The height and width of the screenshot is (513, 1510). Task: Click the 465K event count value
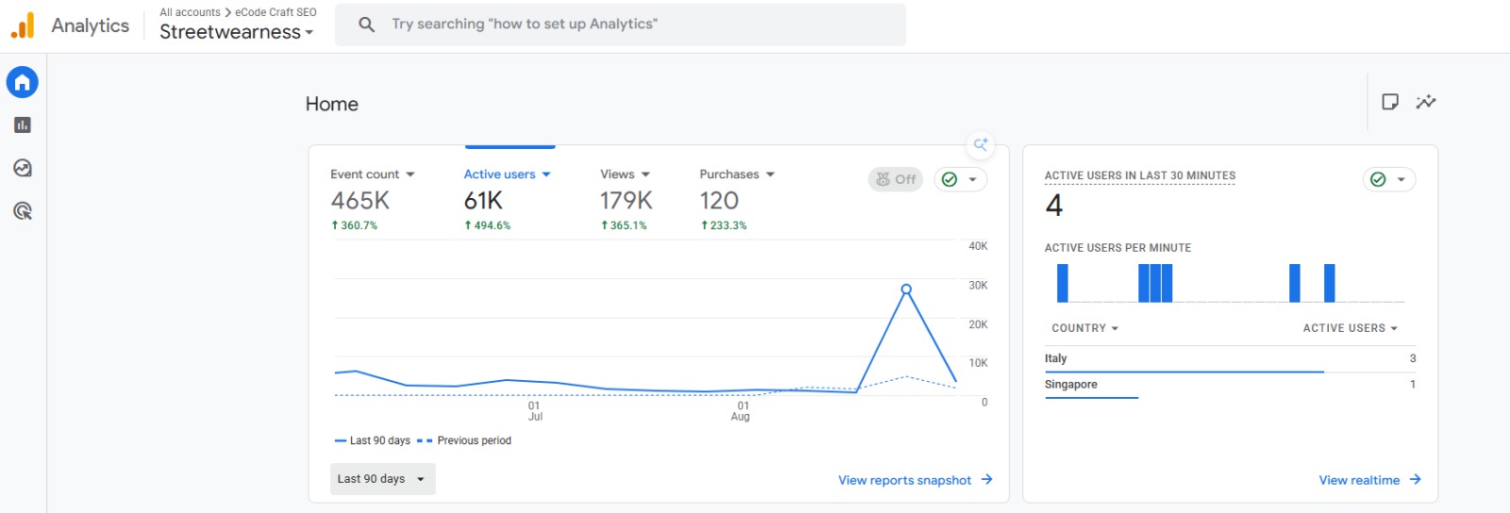coord(361,201)
